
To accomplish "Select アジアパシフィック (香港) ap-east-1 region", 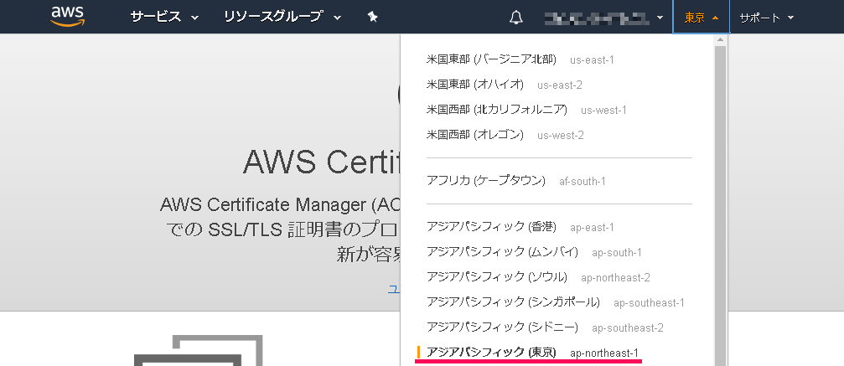I will tap(520, 227).
